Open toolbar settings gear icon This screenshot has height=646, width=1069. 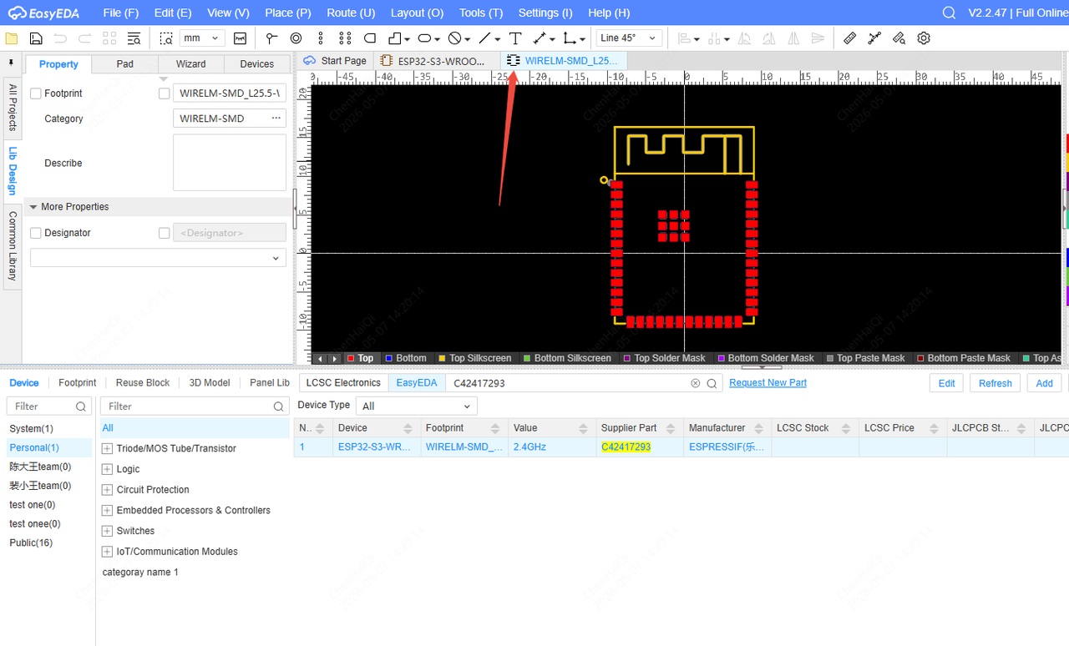coord(924,38)
